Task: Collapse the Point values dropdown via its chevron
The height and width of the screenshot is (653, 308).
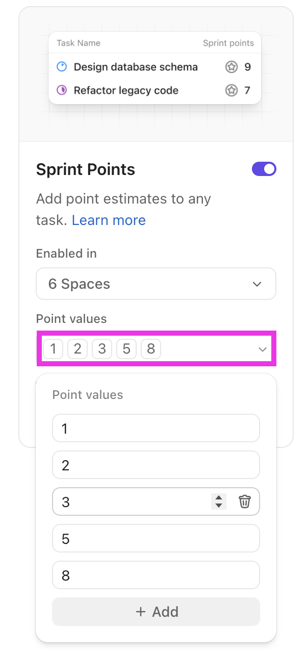Action: (x=263, y=349)
